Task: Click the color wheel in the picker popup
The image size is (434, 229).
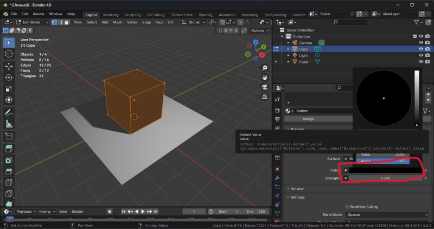Action: 384,98
